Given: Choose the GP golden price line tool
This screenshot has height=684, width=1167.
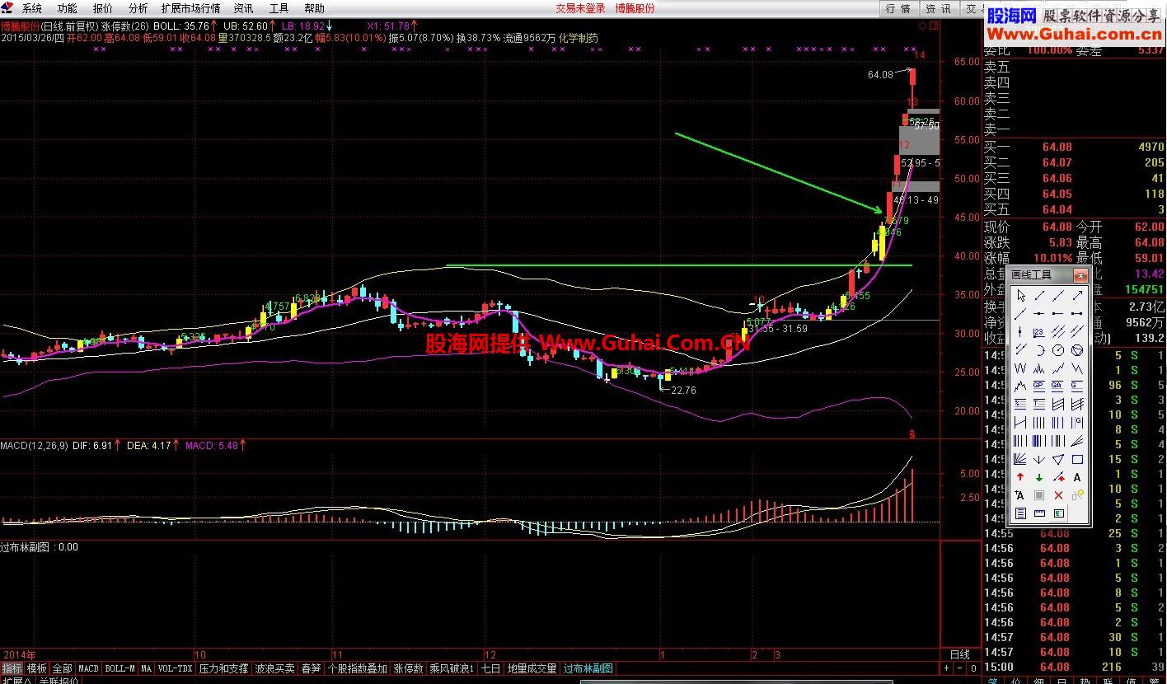Looking at the screenshot, I should 1040,386.
